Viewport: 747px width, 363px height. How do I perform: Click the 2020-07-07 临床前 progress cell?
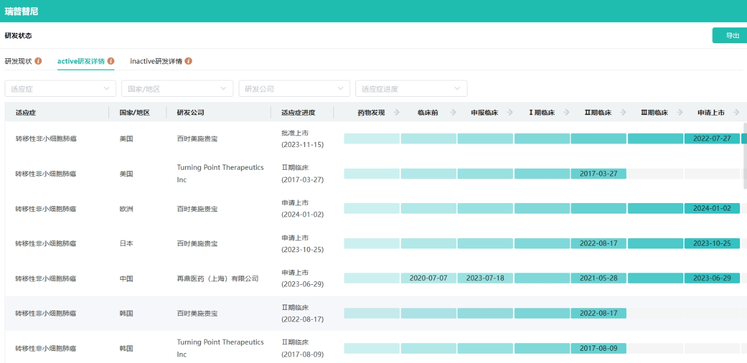[428, 278]
